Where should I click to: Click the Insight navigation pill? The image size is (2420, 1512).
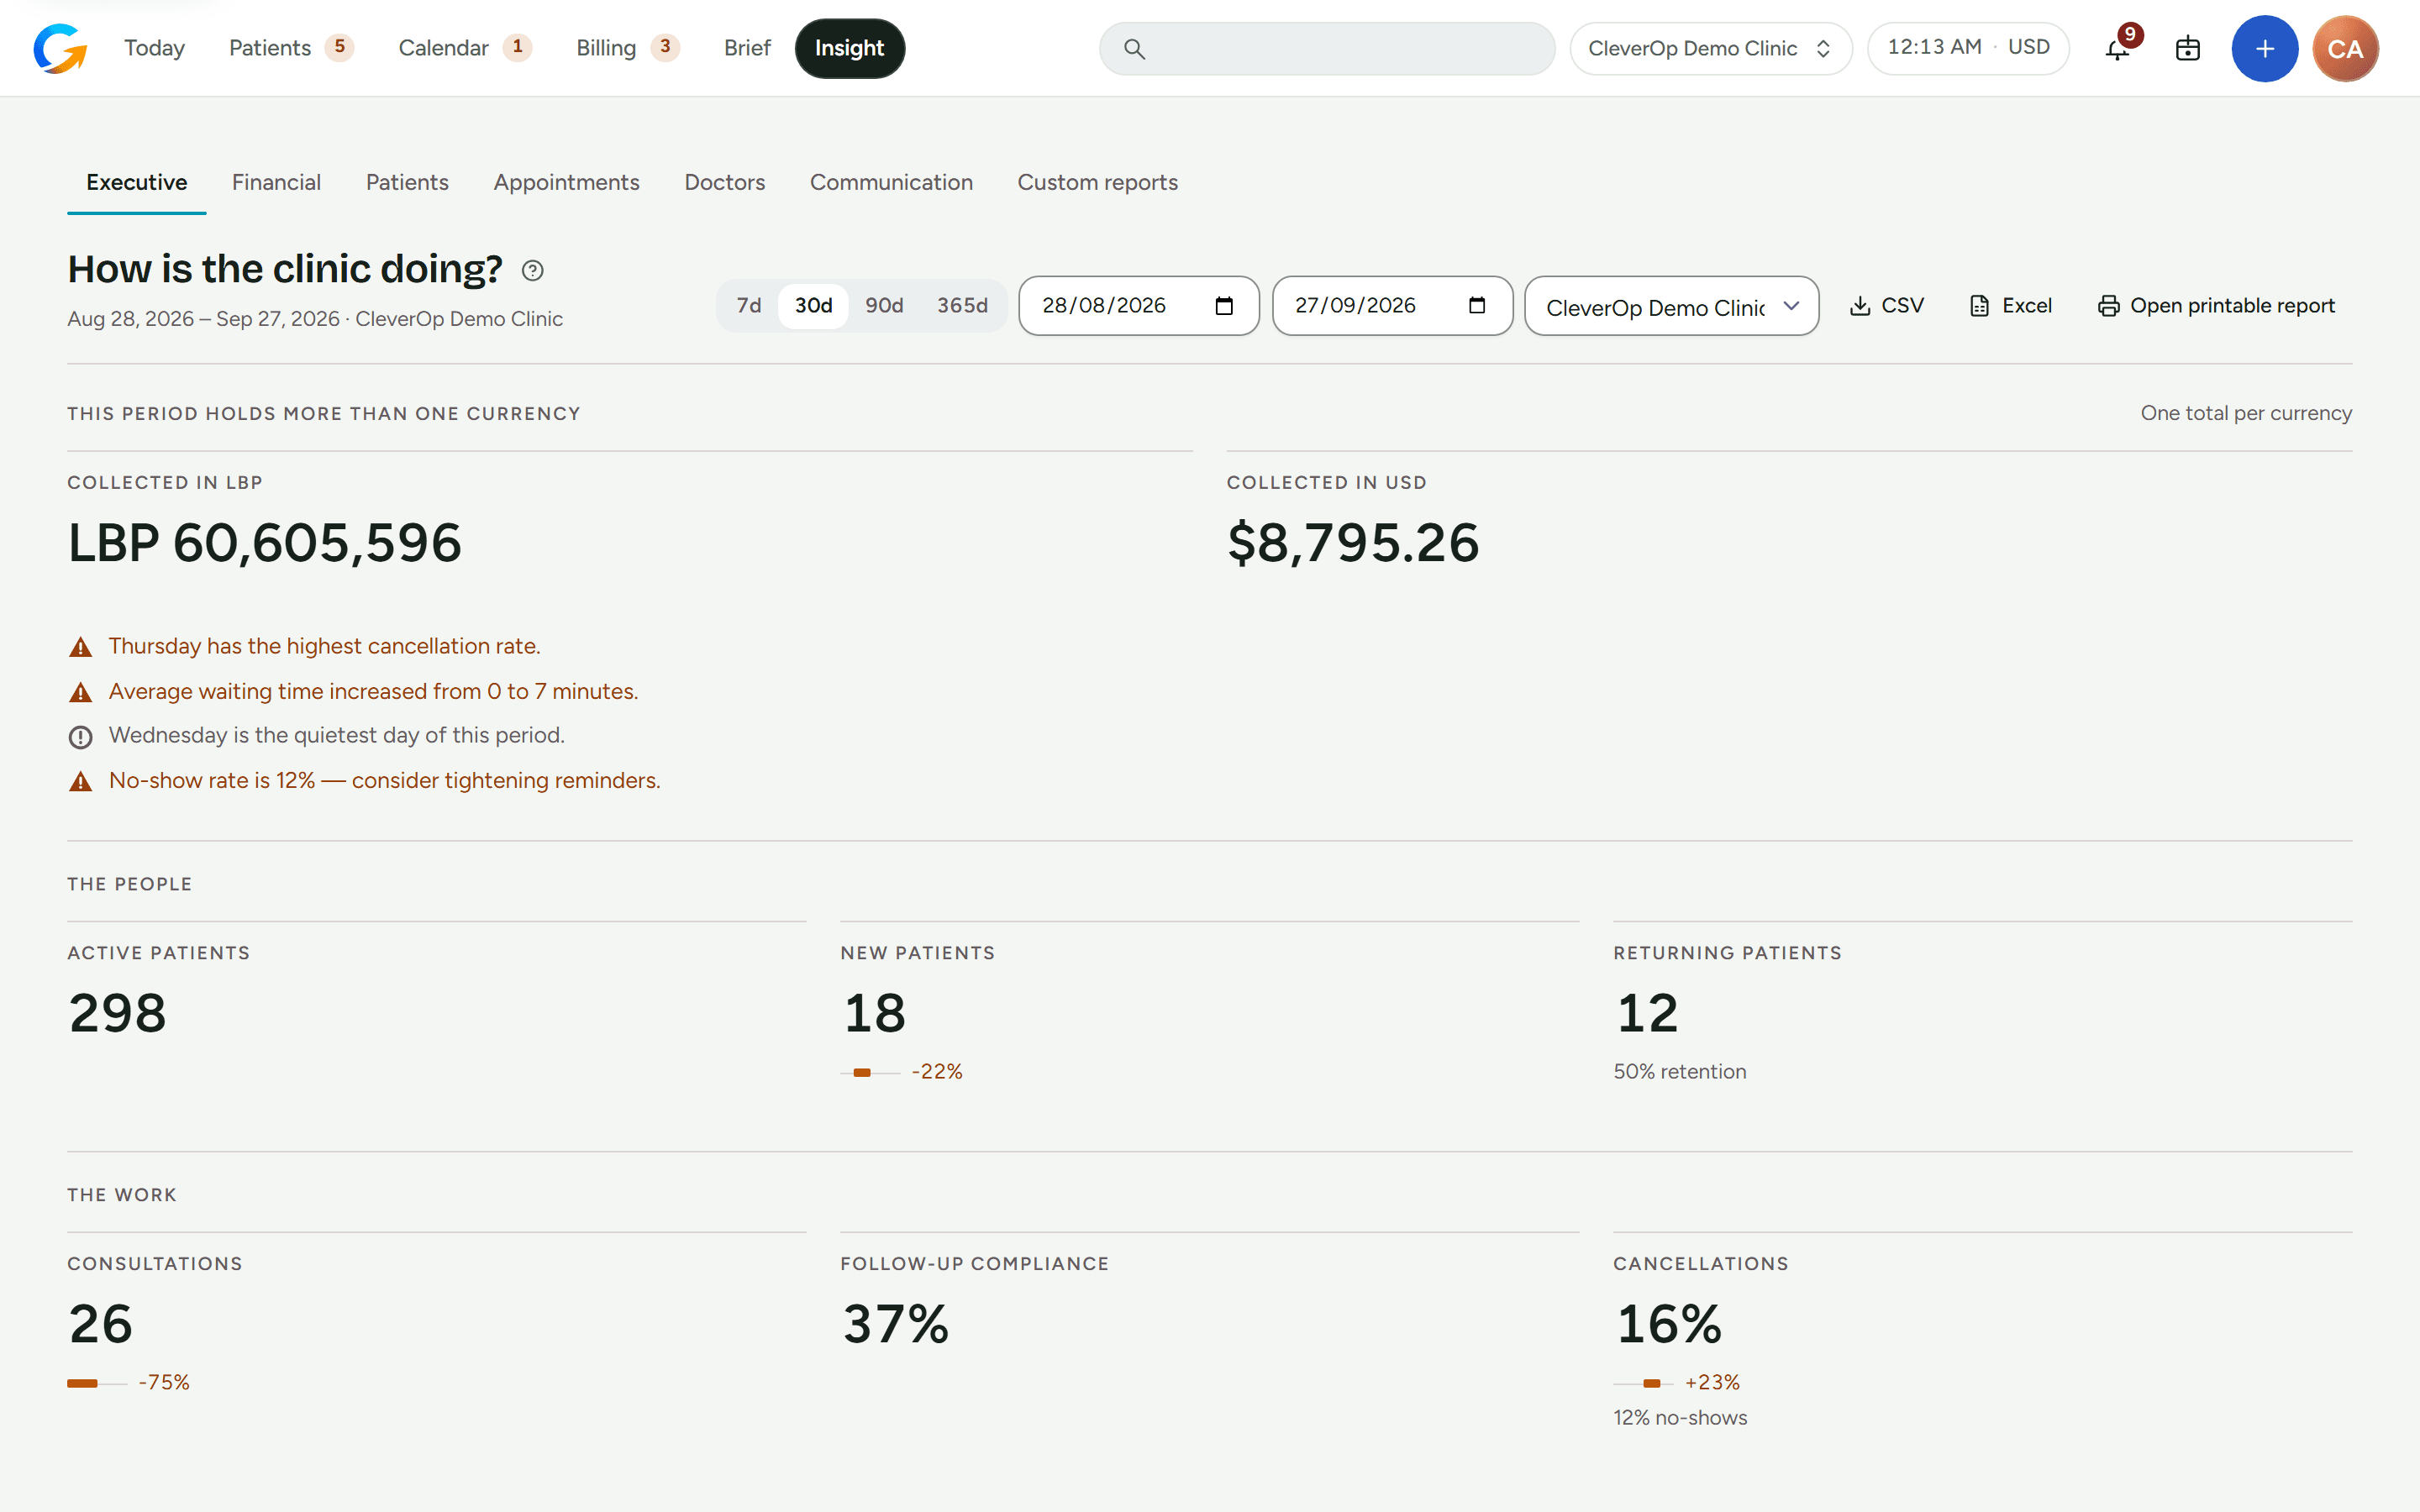pyautogui.click(x=849, y=49)
